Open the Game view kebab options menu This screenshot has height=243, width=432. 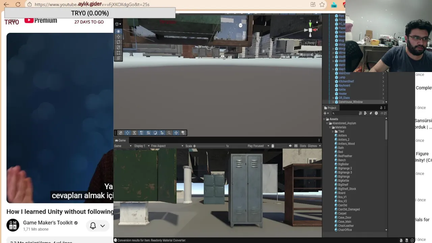319,140
